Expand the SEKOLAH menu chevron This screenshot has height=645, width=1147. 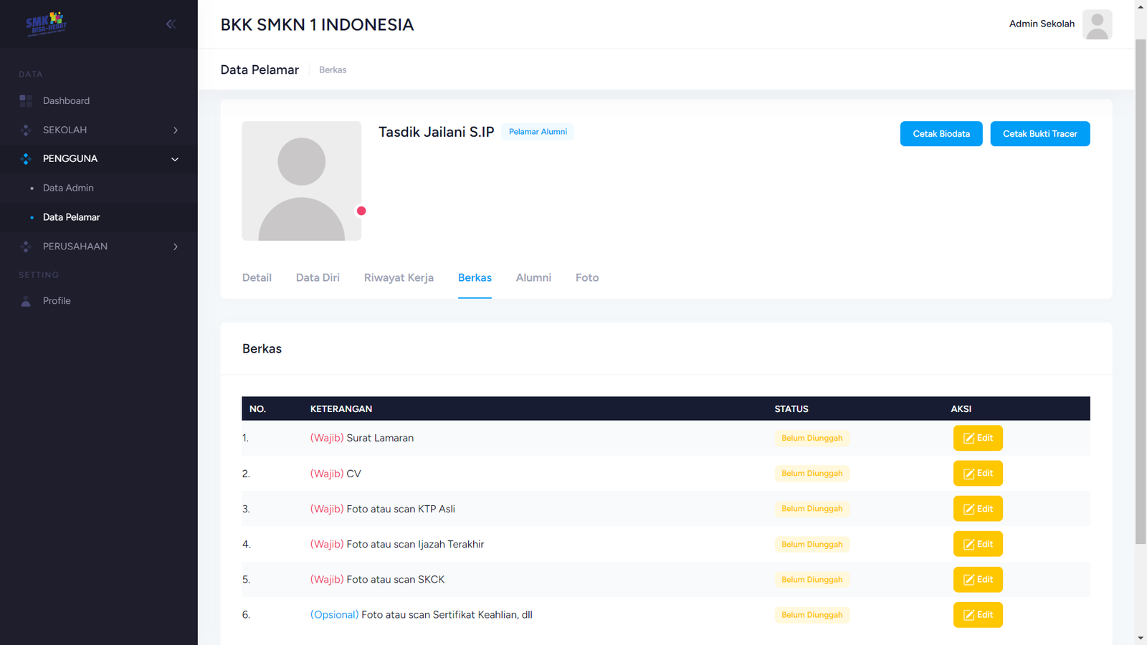(175, 130)
